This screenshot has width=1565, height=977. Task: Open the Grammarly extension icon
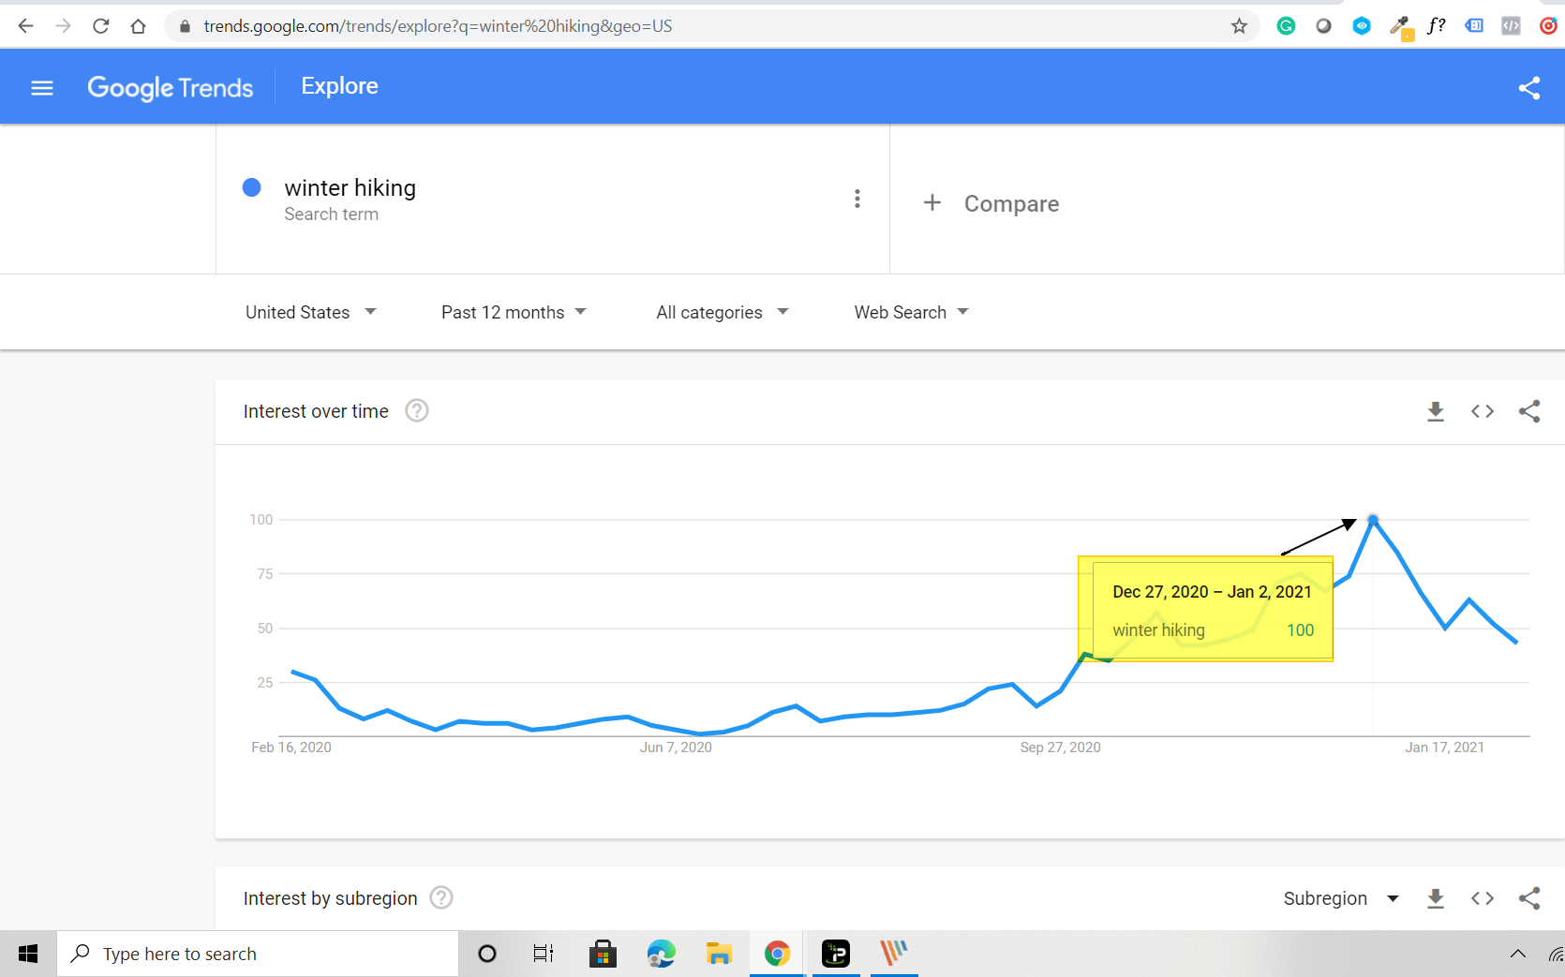pos(1286,26)
